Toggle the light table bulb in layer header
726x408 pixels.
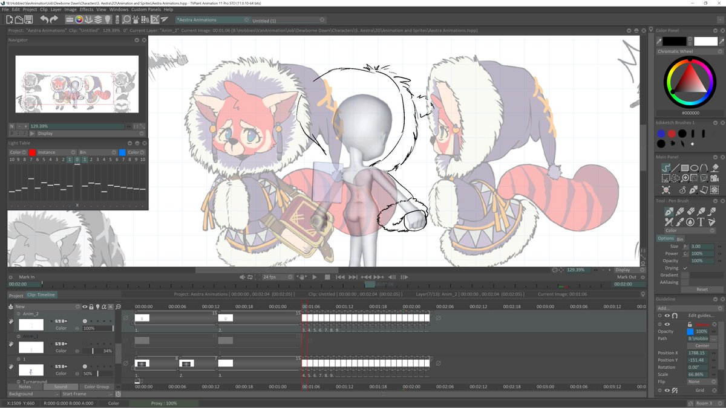tap(98, 306)
